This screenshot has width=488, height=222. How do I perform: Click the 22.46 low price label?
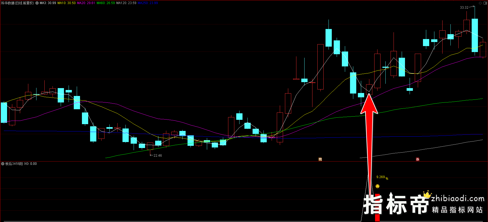point(158,156)
